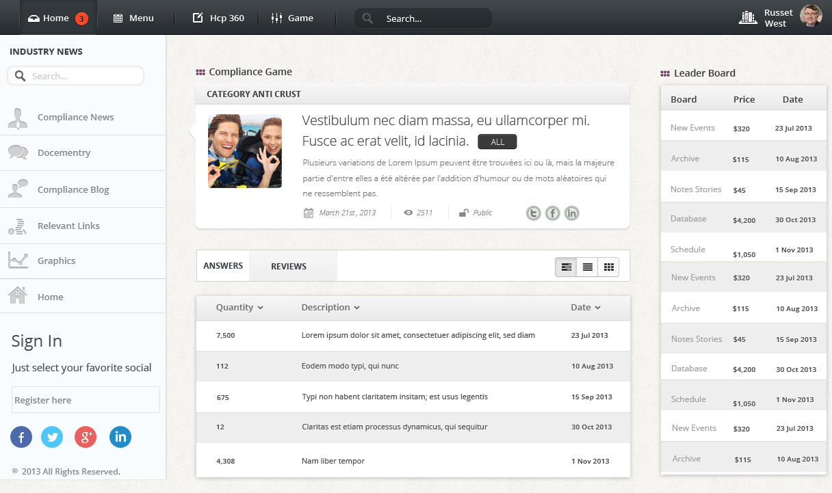Open the Date sorting dropdown
The image size is (832, 493).
(586, 307)
